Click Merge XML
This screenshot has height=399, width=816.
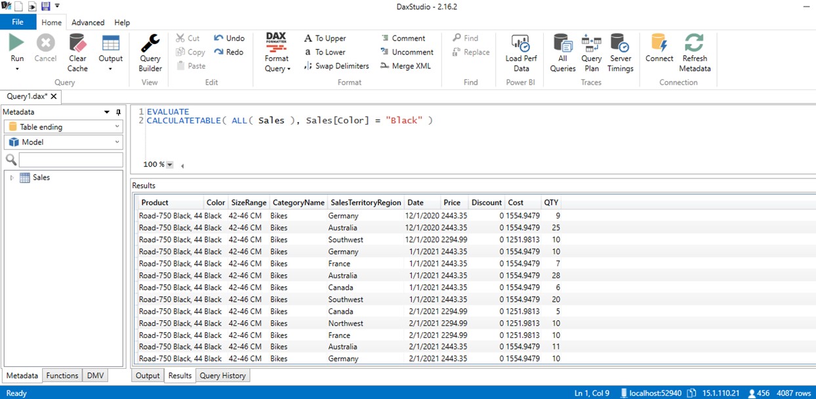tap(405, 66)
